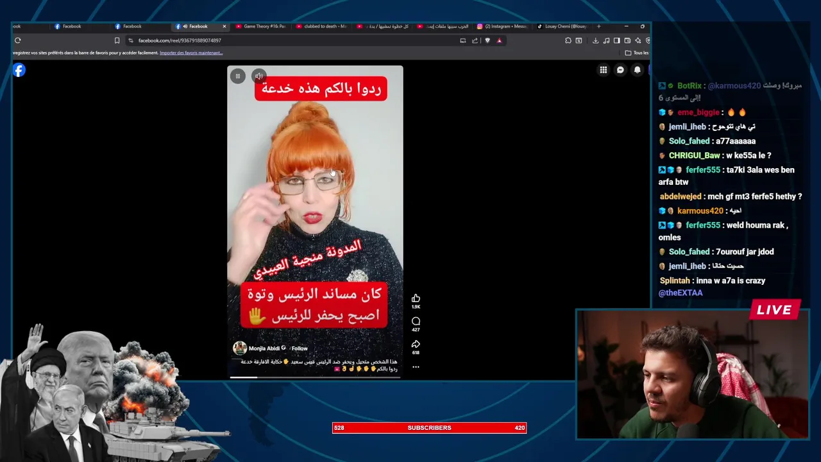Mute the reel with the speaker icon
Viewport: 821px width, 462px height.
258,76
